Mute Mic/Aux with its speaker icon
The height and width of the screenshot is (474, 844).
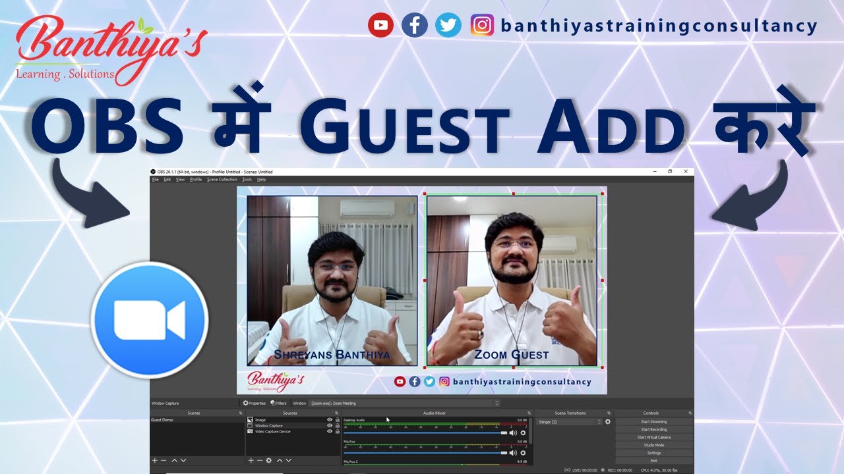click(x=513, y=452)
